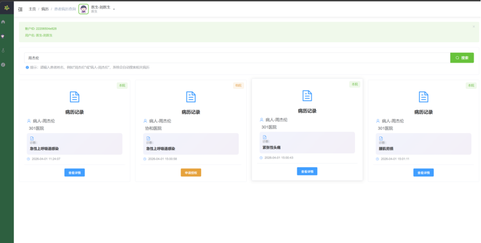Click document icon on the 协和医院 record card
Screen dimensions: 481x243
coord(191,97)
